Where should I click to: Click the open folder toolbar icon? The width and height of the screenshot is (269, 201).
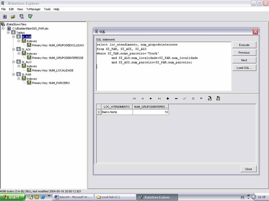(x=13, y=17)
